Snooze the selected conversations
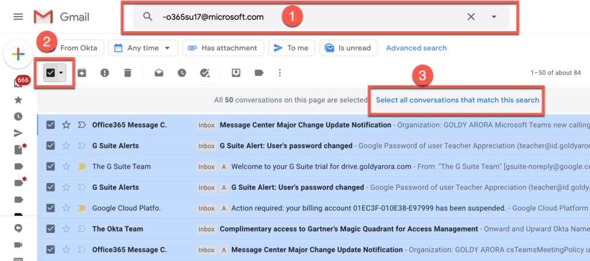Image resolution: width=590 pixels, height=261 pixels. pyautogui.click(x=182, y=73)
